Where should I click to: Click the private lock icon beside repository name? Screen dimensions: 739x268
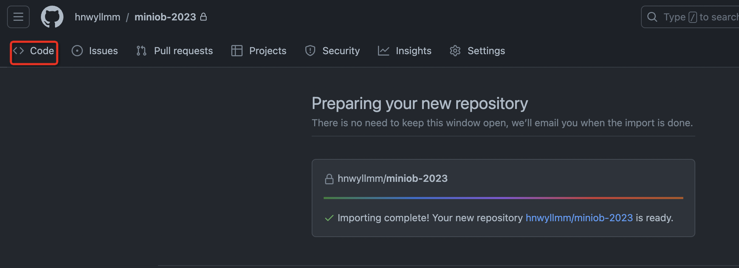[203, 17]
